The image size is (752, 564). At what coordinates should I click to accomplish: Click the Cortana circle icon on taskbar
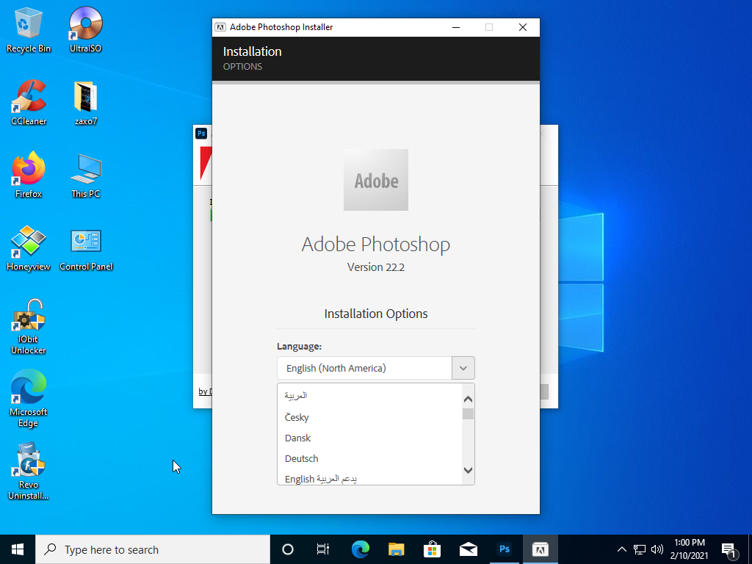click(x=288, y=549)
